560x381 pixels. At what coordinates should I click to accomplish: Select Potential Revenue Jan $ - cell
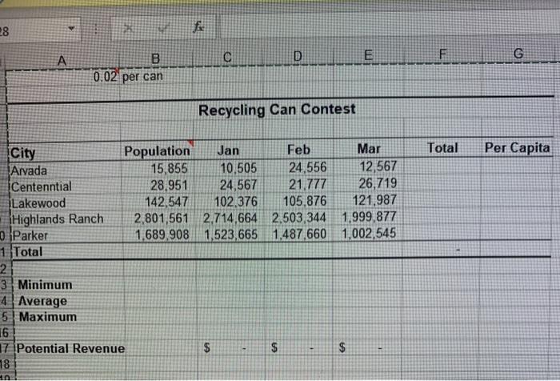point(231,347)
